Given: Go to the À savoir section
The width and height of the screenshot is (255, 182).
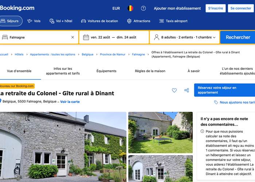Looking at the screenshot, I should click(x=193, y=71).
